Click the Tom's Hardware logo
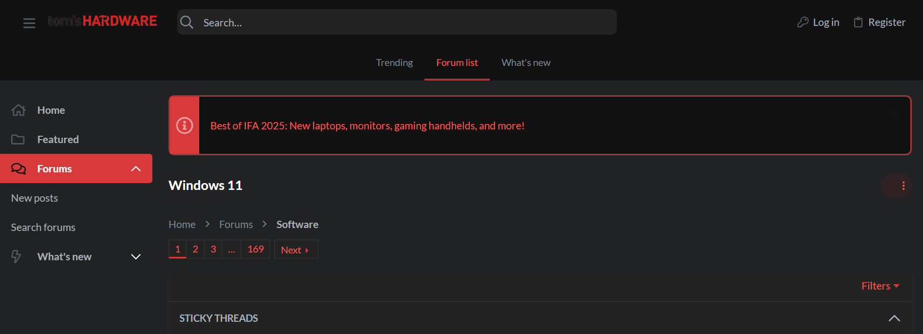Image resolution: width=923 pixels, height=334 pixels. tap(103, 21)
